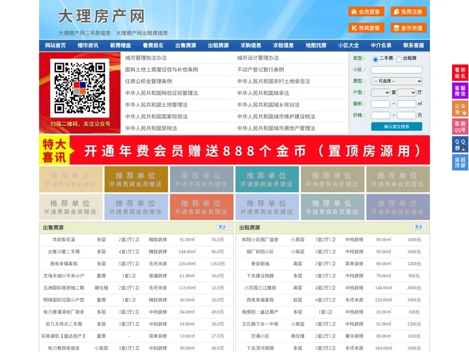
Task: Click 更多 in 出租房源 section header
Action: pyautogui.click(x=419, y=227)
